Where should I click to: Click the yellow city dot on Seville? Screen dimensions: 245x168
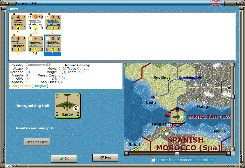point(168,79)
